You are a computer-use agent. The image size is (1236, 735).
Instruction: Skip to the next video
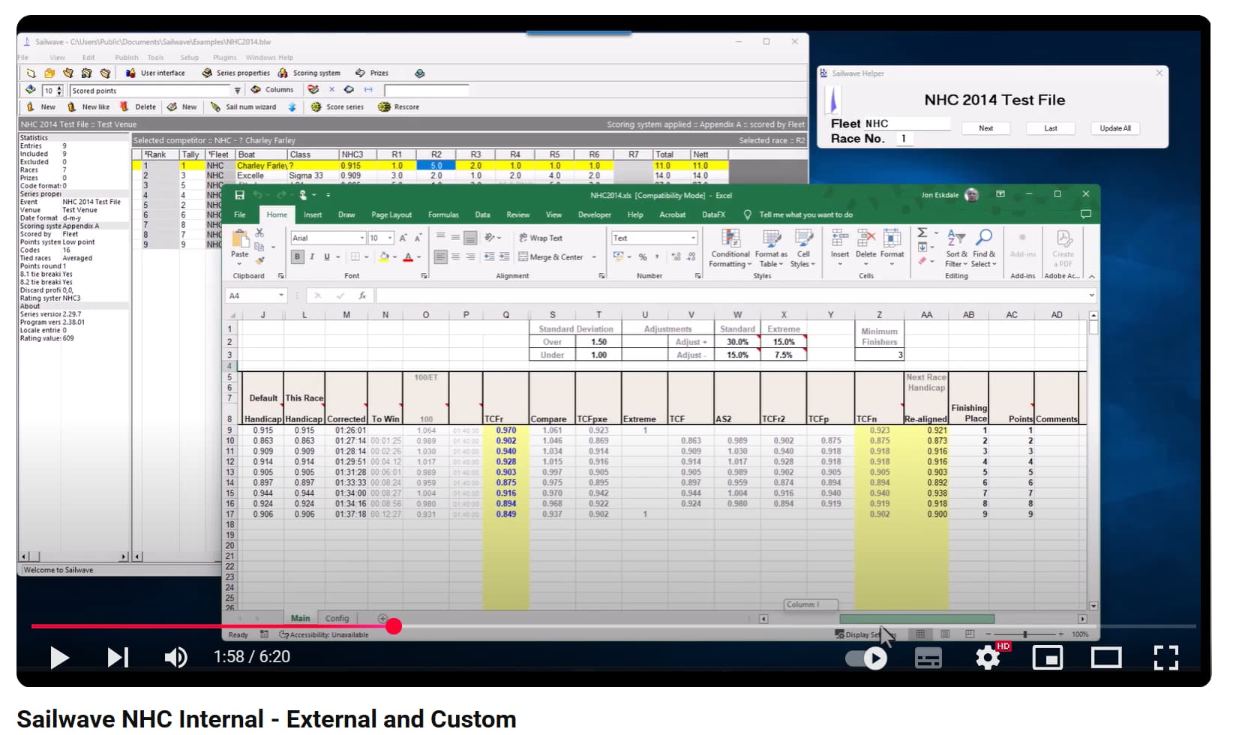coord(118,658)
